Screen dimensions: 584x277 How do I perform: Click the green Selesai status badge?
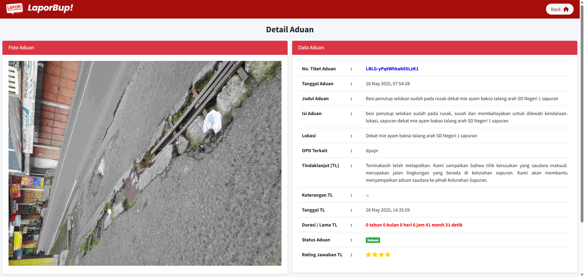click(x=373, y=240)
